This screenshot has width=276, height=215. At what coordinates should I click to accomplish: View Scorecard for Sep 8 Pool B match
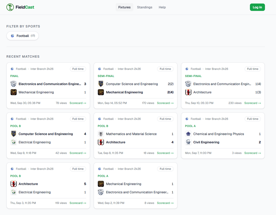click(165, 153)
